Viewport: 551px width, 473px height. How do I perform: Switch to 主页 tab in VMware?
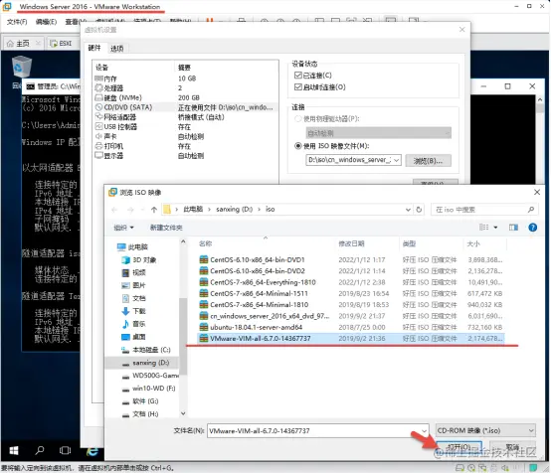23,43
